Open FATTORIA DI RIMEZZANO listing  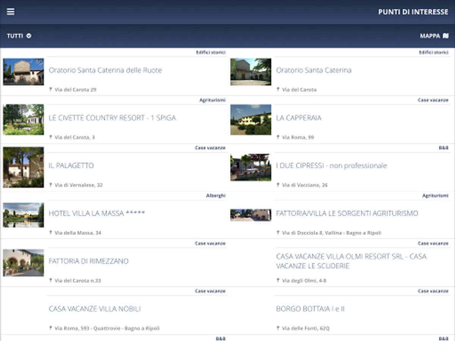(x=89, y=261)
